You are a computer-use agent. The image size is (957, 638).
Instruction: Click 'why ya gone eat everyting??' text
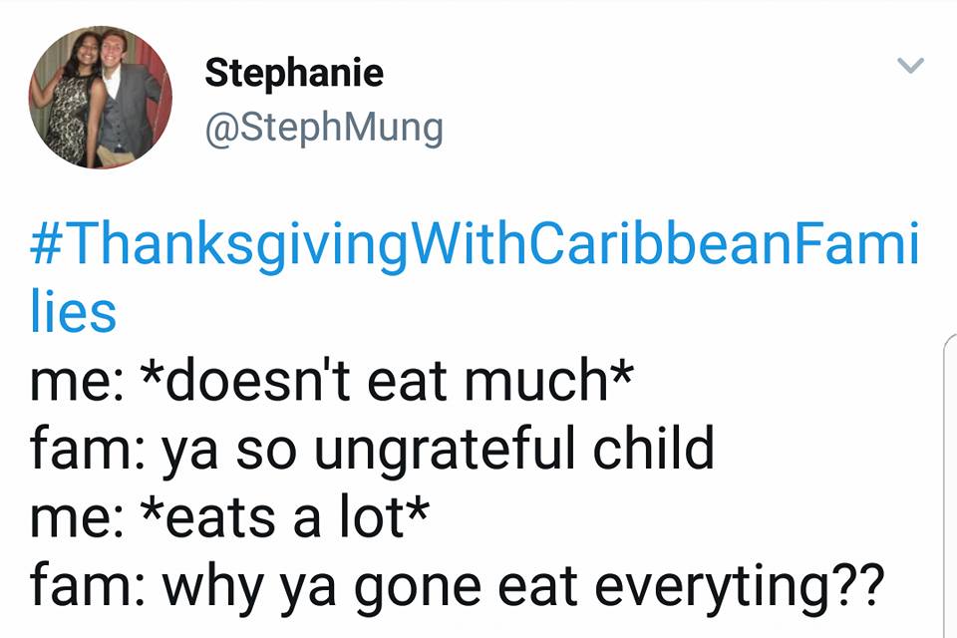pos(523,585)
